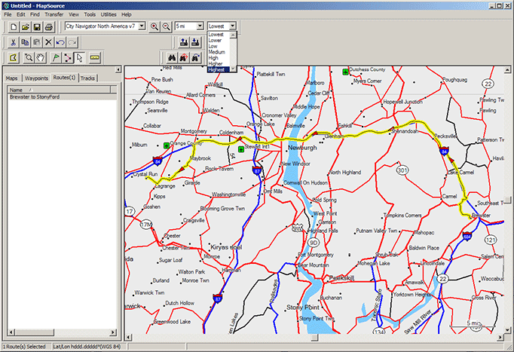Viewport: 514px width, 352px height.
Task: Click the Stewart Int'l airport symbol
Action: coord(241,149)
